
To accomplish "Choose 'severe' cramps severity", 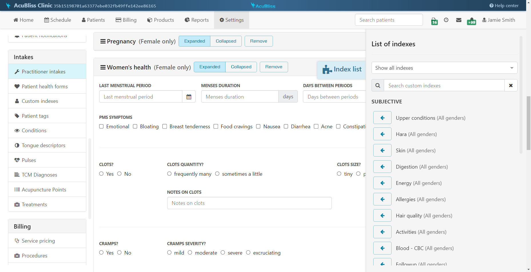I will pyautogui.click(x=223, y=253).
